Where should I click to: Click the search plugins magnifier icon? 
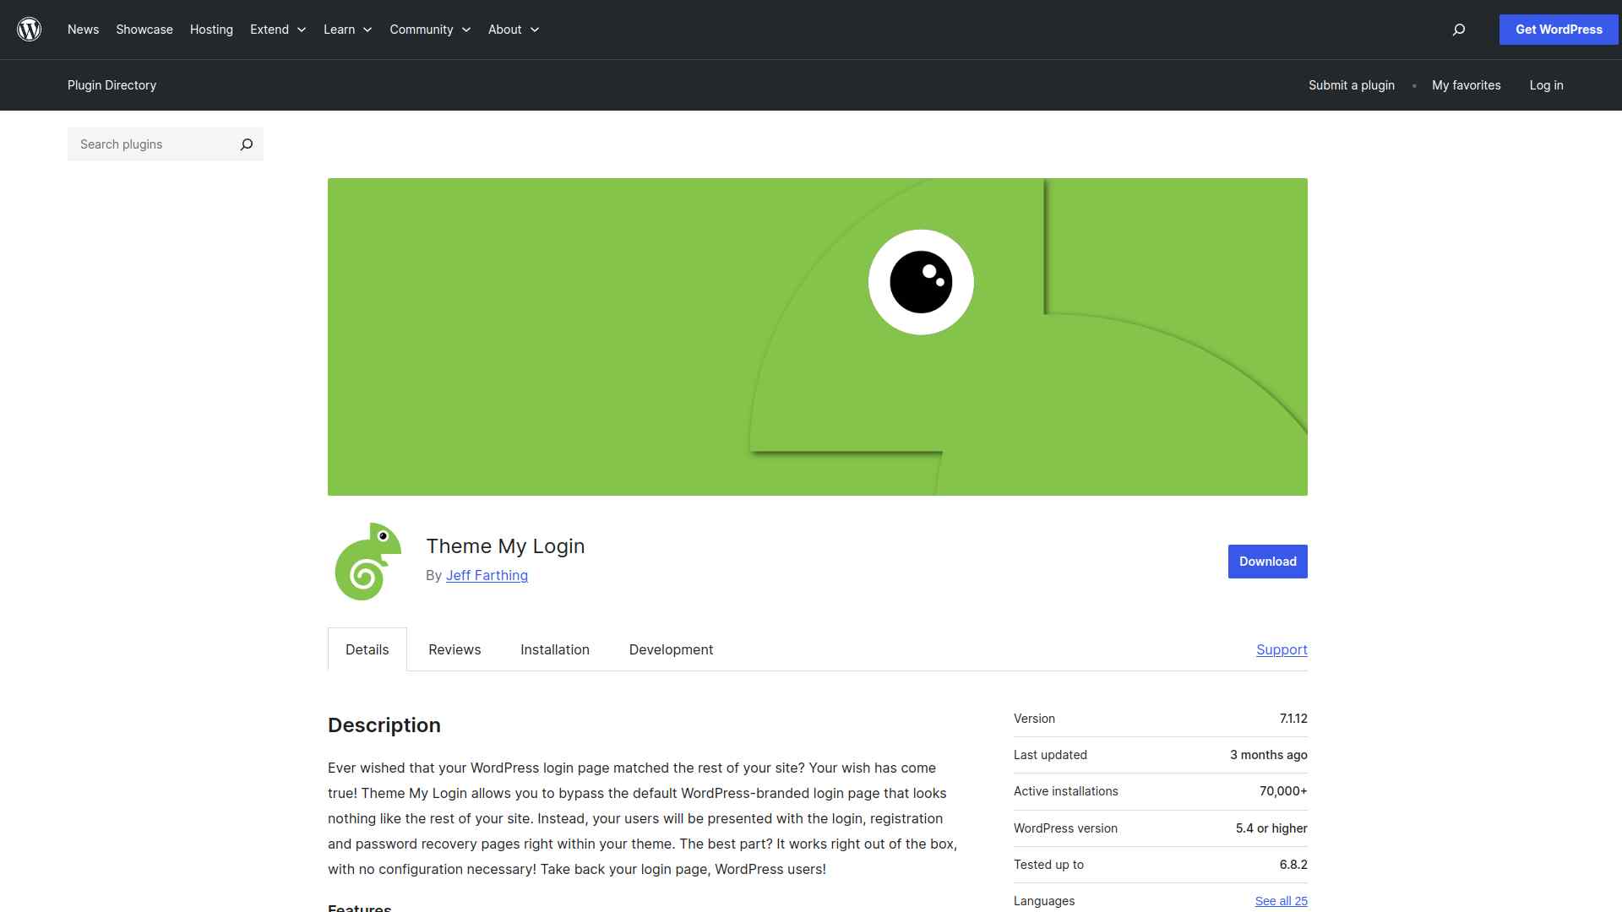coord(247,144)
